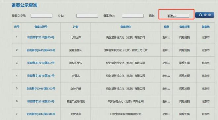This screenshot has height=120, width=218.
Task: Click 北京索锐影视传媒有限公司 cell
Action: 126,114
